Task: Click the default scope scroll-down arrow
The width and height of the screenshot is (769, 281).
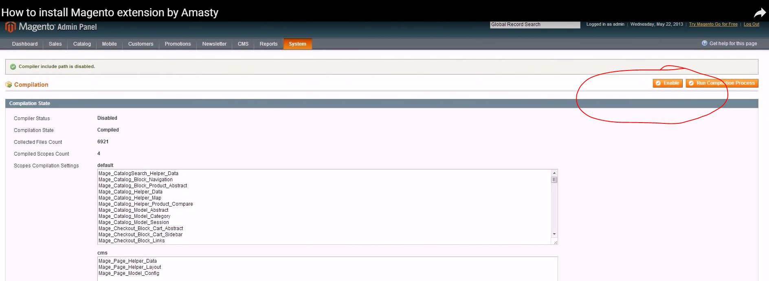Action: (554, 234)
